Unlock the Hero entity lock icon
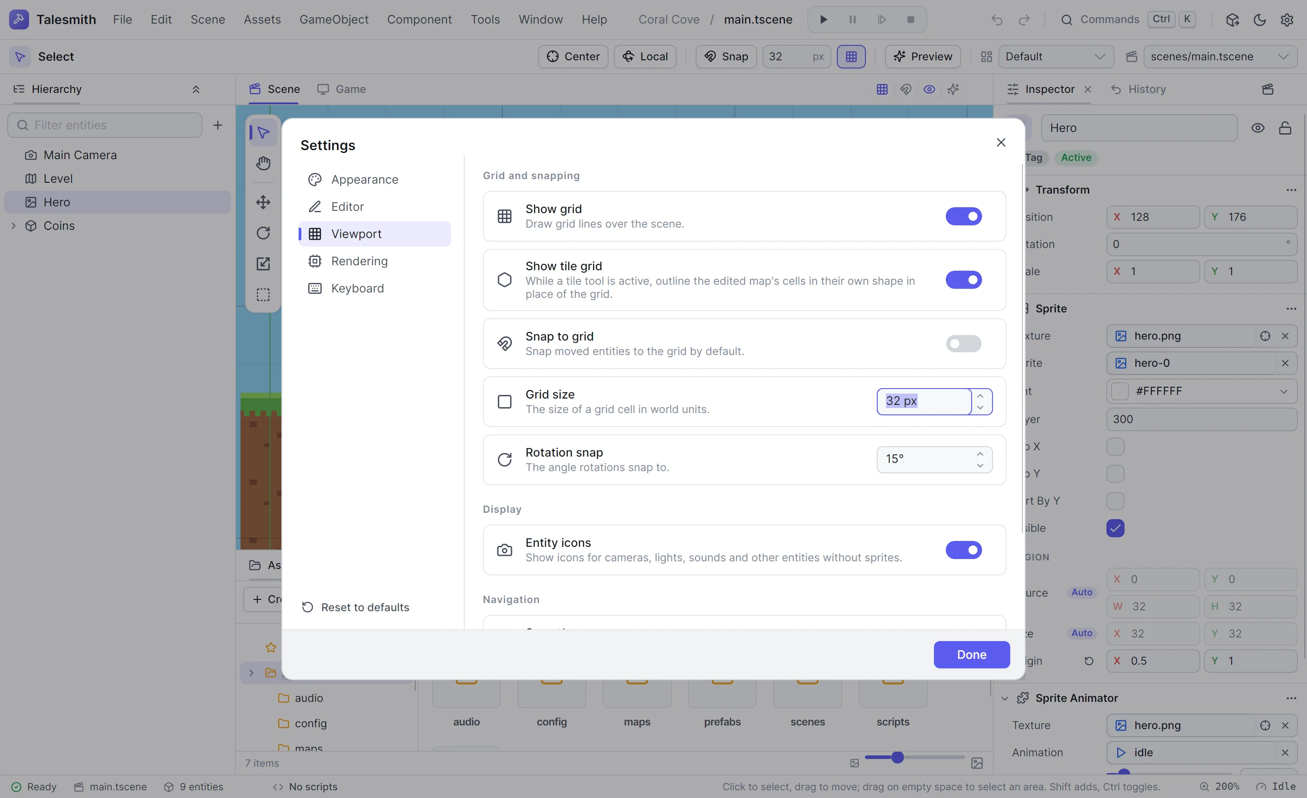Image resolution: width=1307 pixels, height=798 pixels. [x=1285, y=128]
